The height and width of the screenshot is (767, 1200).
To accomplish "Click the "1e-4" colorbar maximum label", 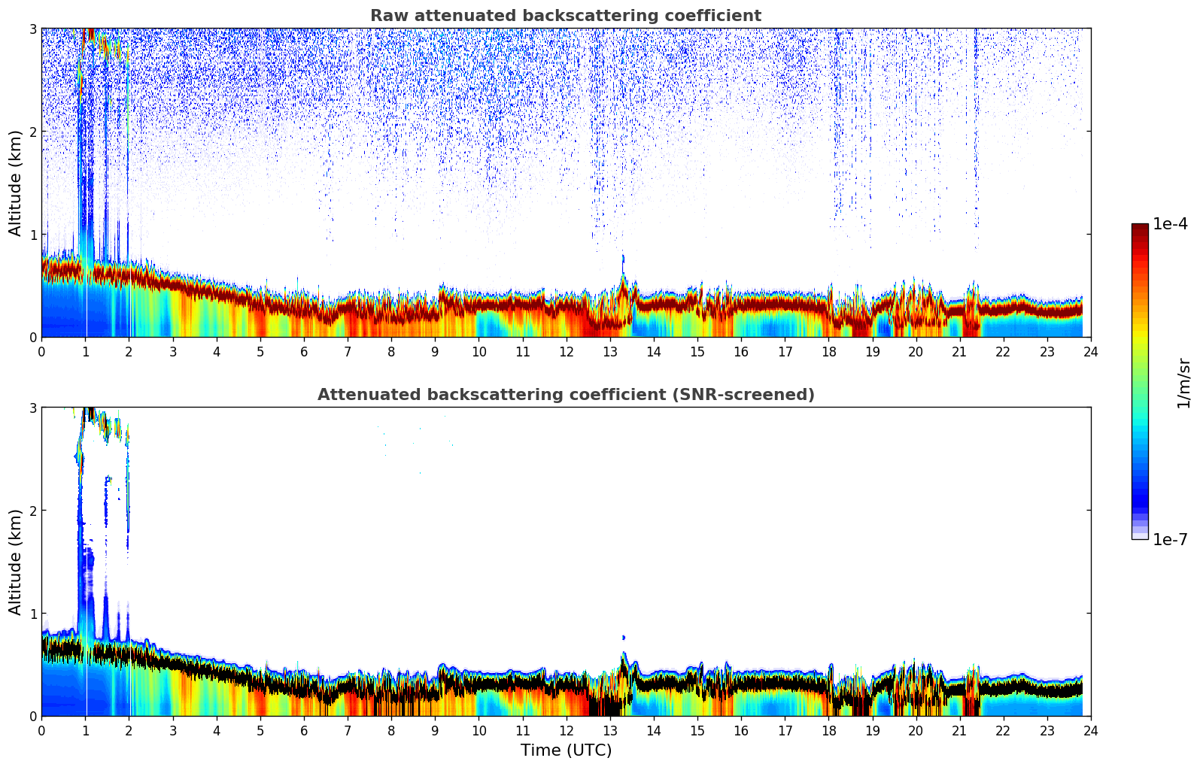I will click(x=1171, y=224).
